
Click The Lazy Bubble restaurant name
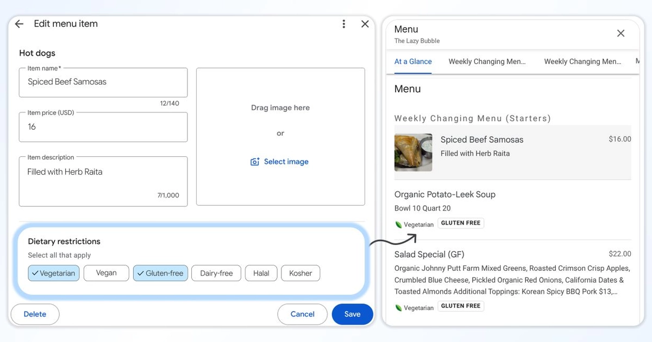pos(417,41)
